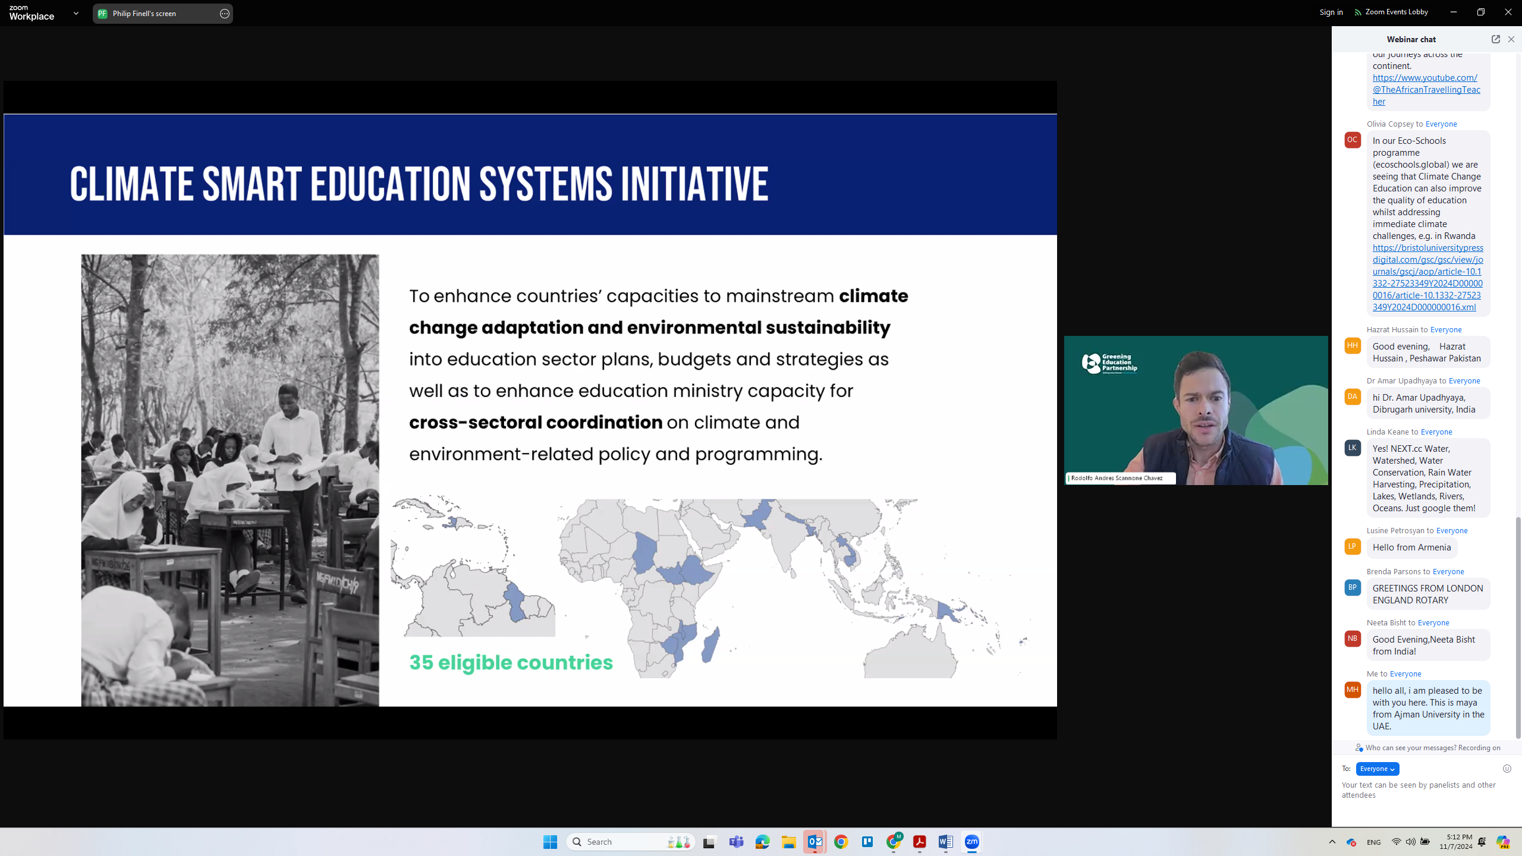Open the emoji picker in chat

pos(1507,769)
